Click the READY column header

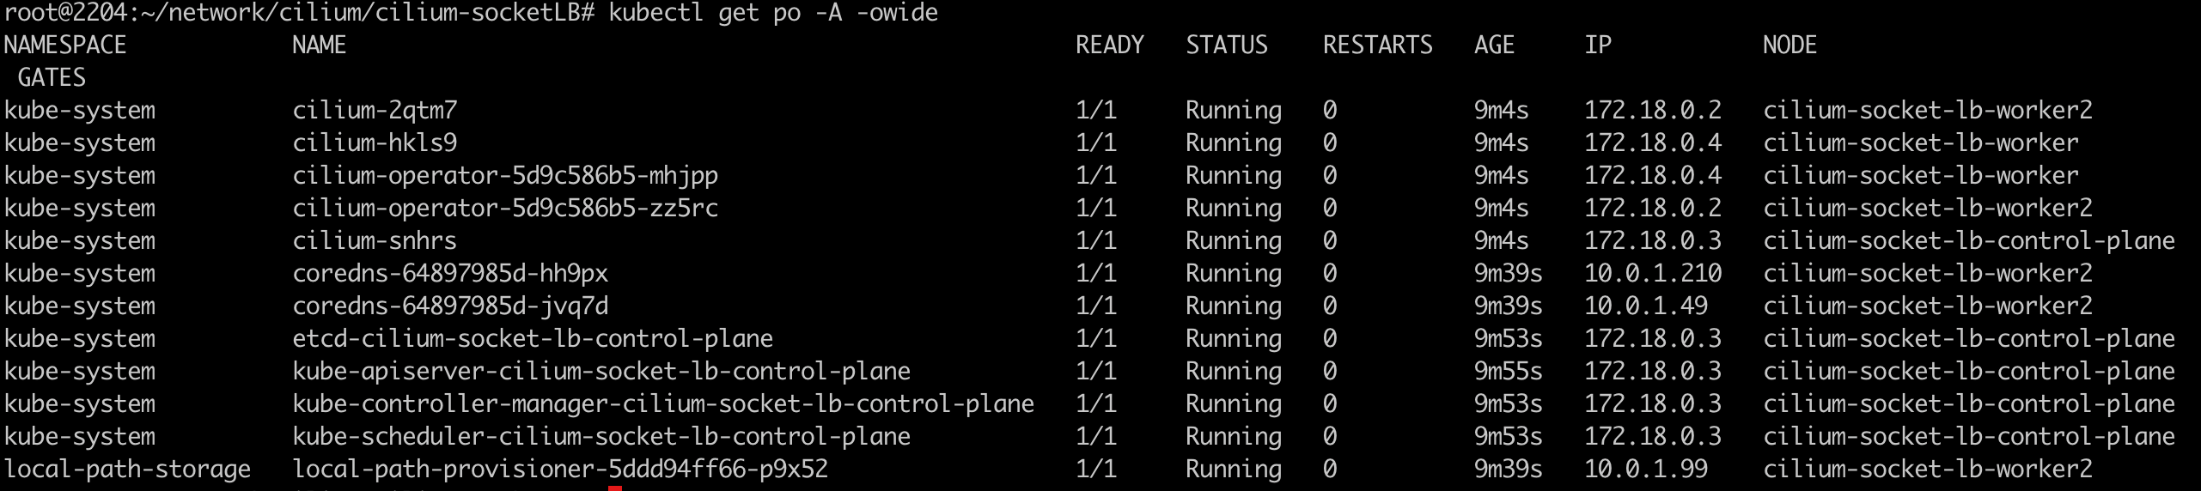(1109, 45)
